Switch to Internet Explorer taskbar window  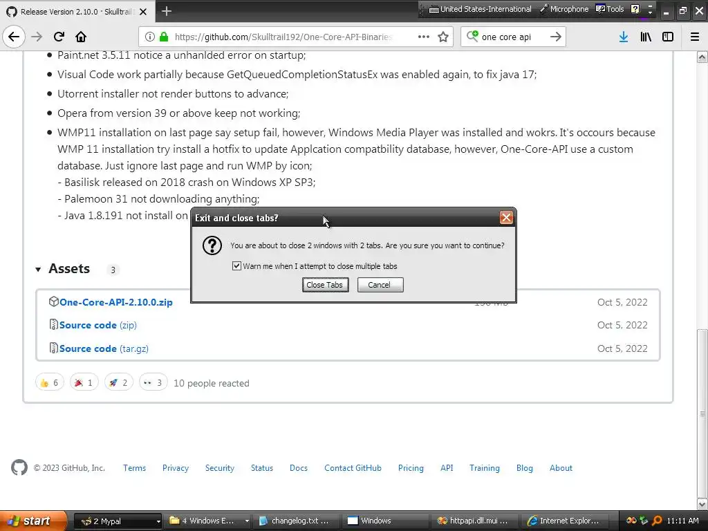coord(563,521)
